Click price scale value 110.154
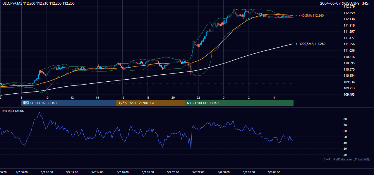 pyautogui.click(x=349, y=76)
